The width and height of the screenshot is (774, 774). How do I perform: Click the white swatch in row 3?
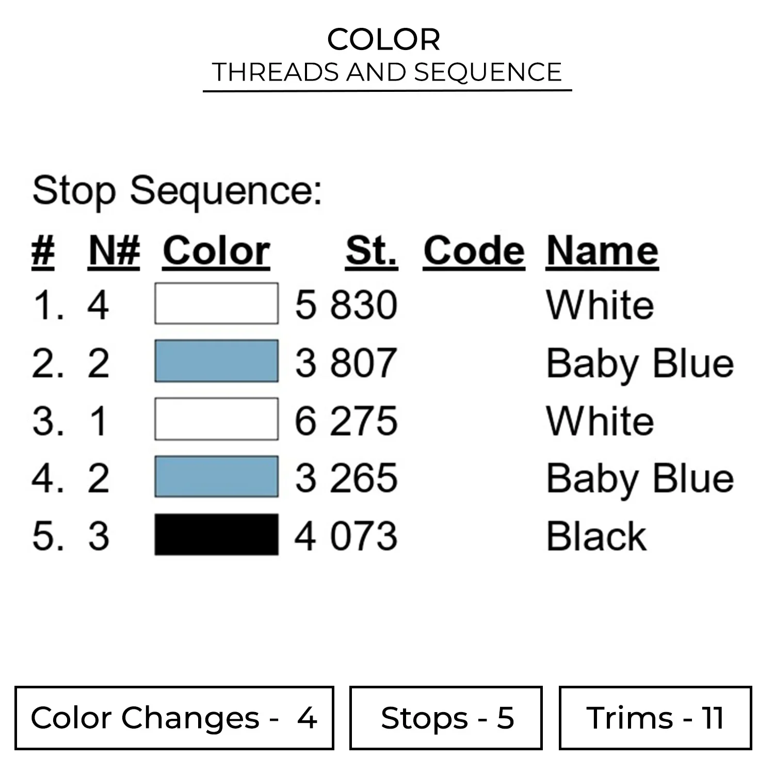[x=216, y=419]
